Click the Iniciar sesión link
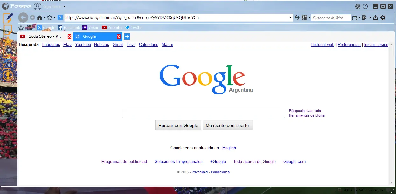 pos(376,45)
